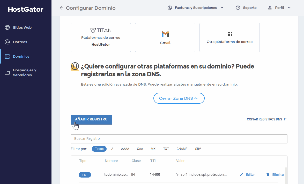Image resolution: width=304 pixels, height=184 pixels.
Task: Expand the Perfil dropdown chevron
Action: click(x=289, y=8)
